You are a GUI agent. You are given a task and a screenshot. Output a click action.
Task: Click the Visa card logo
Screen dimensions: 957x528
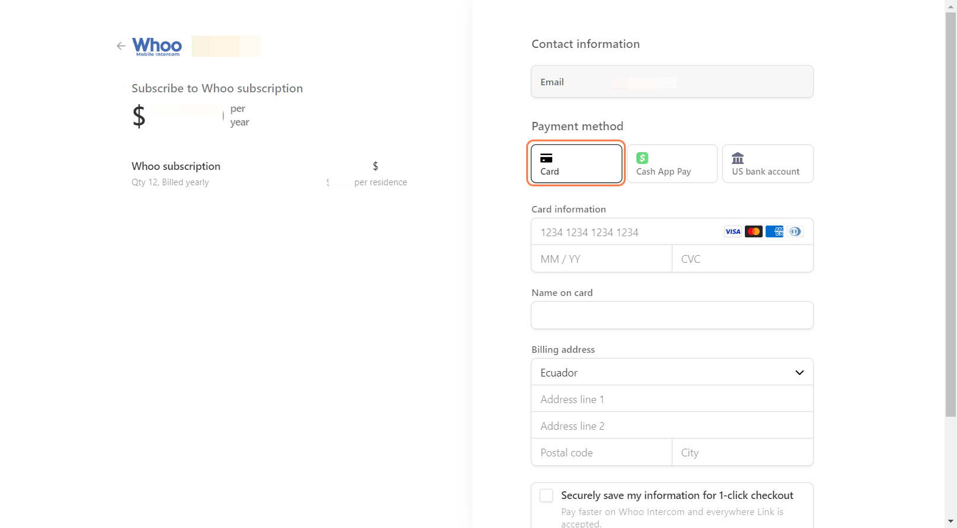point(733,231)
